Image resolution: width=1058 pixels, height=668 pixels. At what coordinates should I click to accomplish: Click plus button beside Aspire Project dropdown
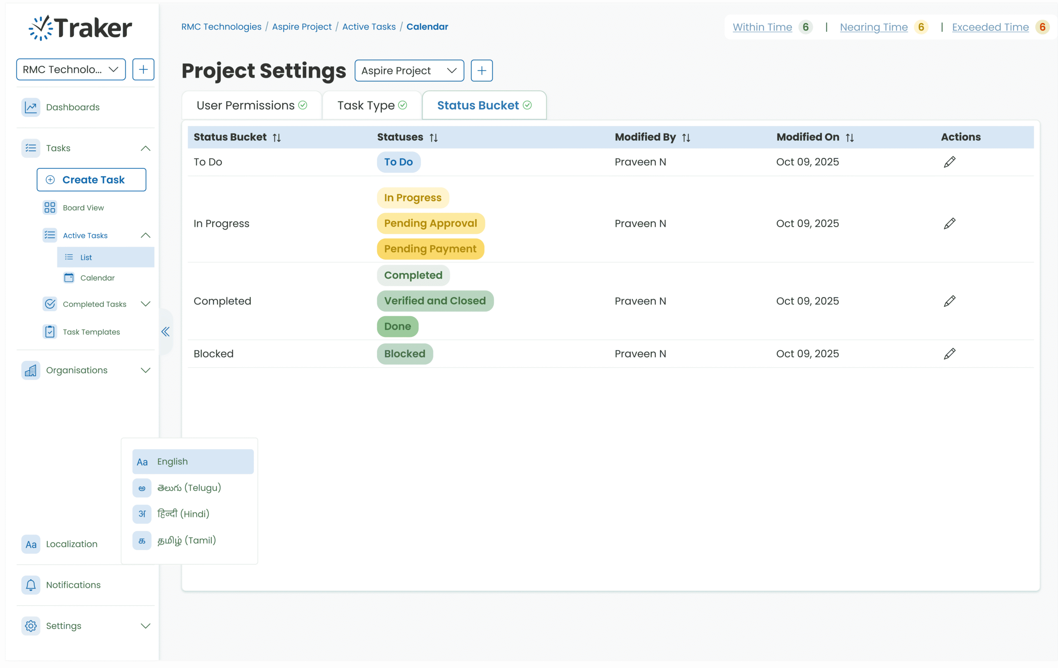(481, 71)
